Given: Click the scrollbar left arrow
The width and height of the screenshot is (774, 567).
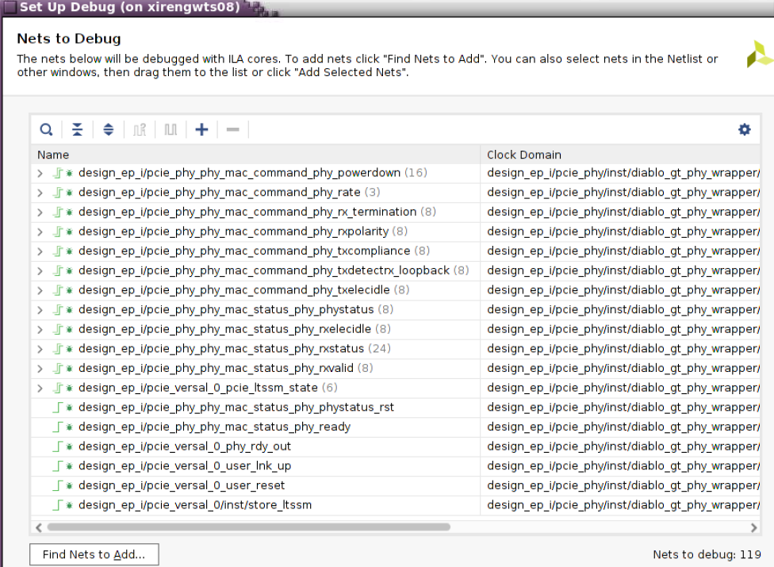Looking at the screenshot, I should 39,527.
